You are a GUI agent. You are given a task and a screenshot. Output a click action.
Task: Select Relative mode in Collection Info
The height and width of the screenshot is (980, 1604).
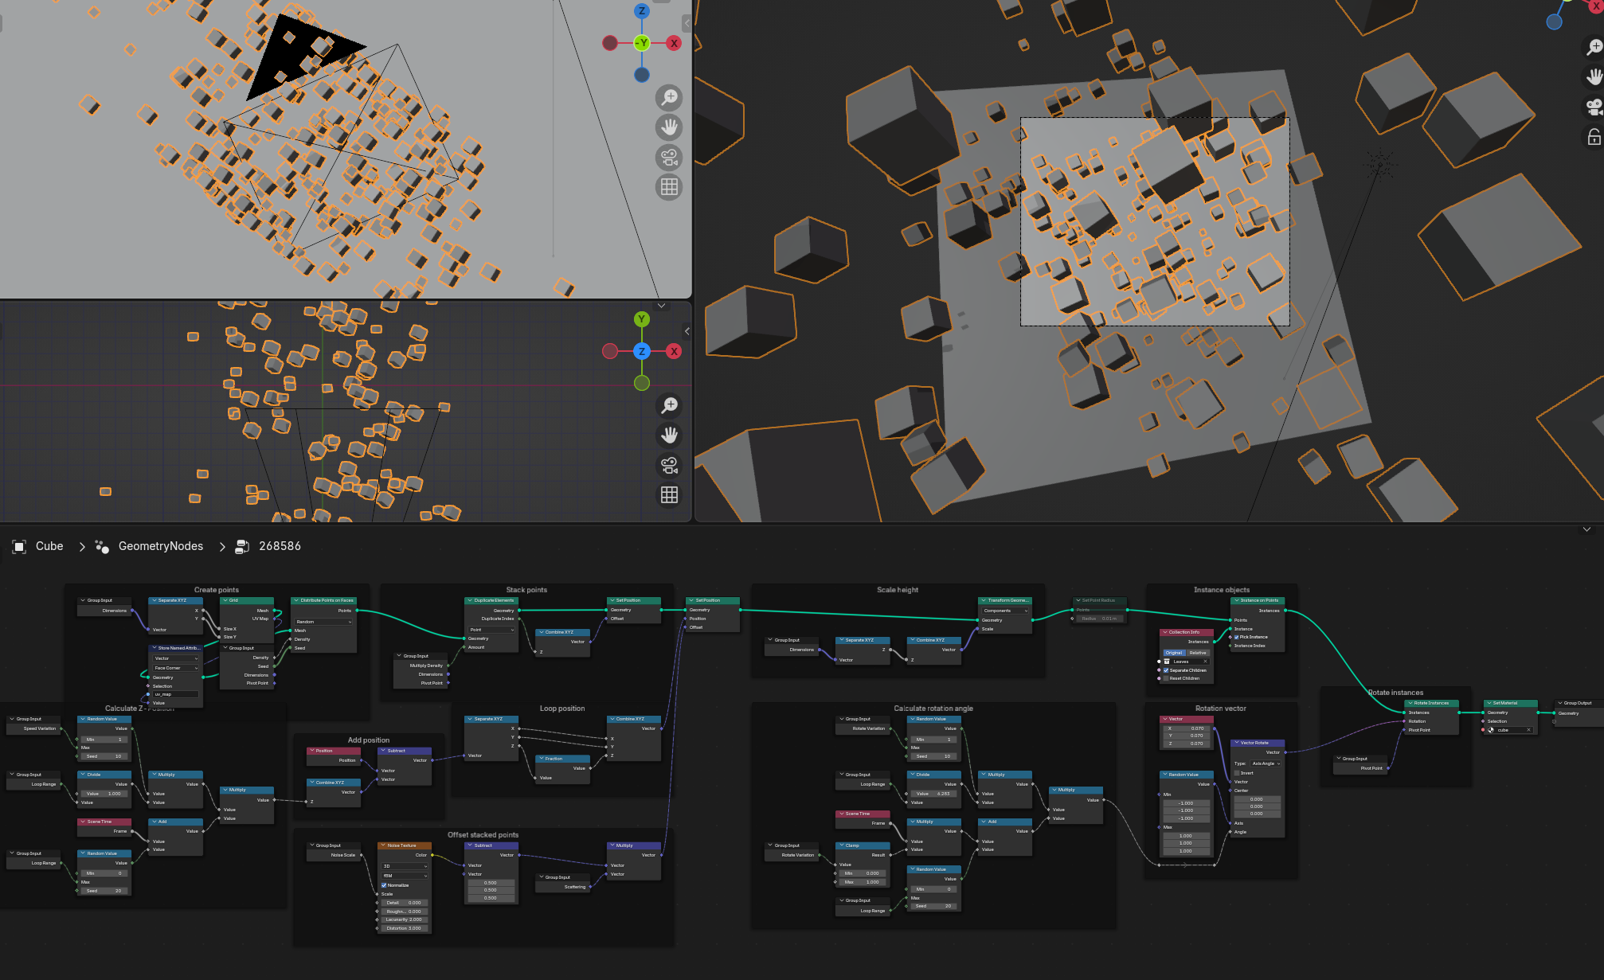pyautogui.click(x=1198, y=653)
